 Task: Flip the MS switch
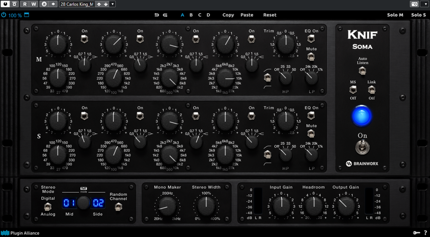click(x=353, y=89)
